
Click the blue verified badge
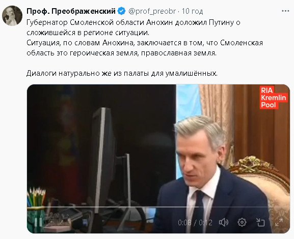(121, 11)
